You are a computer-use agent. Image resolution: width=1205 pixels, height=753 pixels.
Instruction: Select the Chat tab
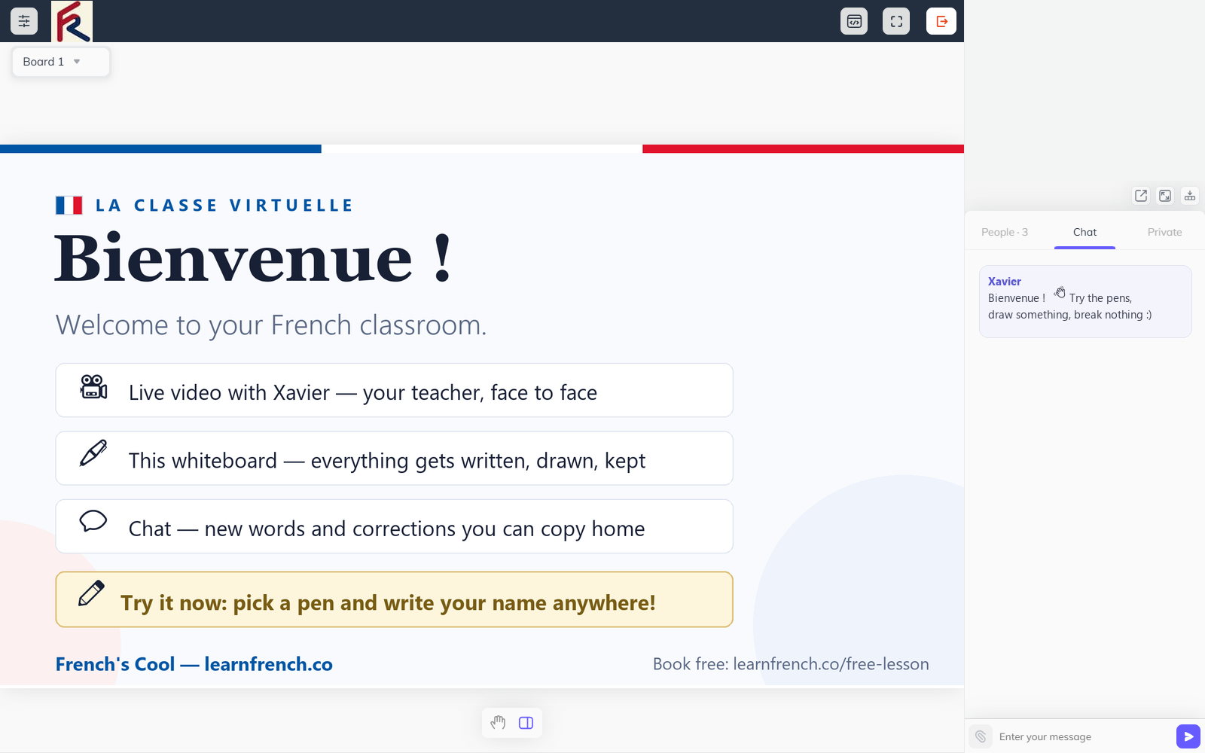(x=1084, y=232)
